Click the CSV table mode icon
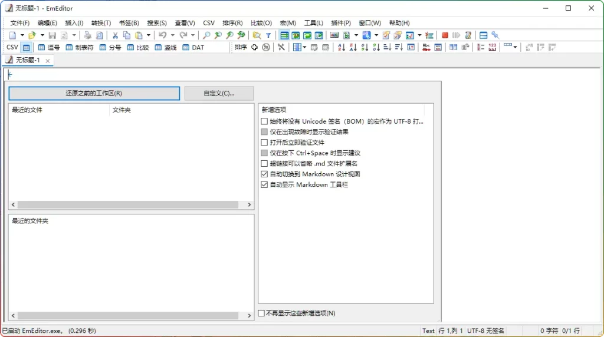The height and width of the screenshot is (337, 604). pos(26,48)
